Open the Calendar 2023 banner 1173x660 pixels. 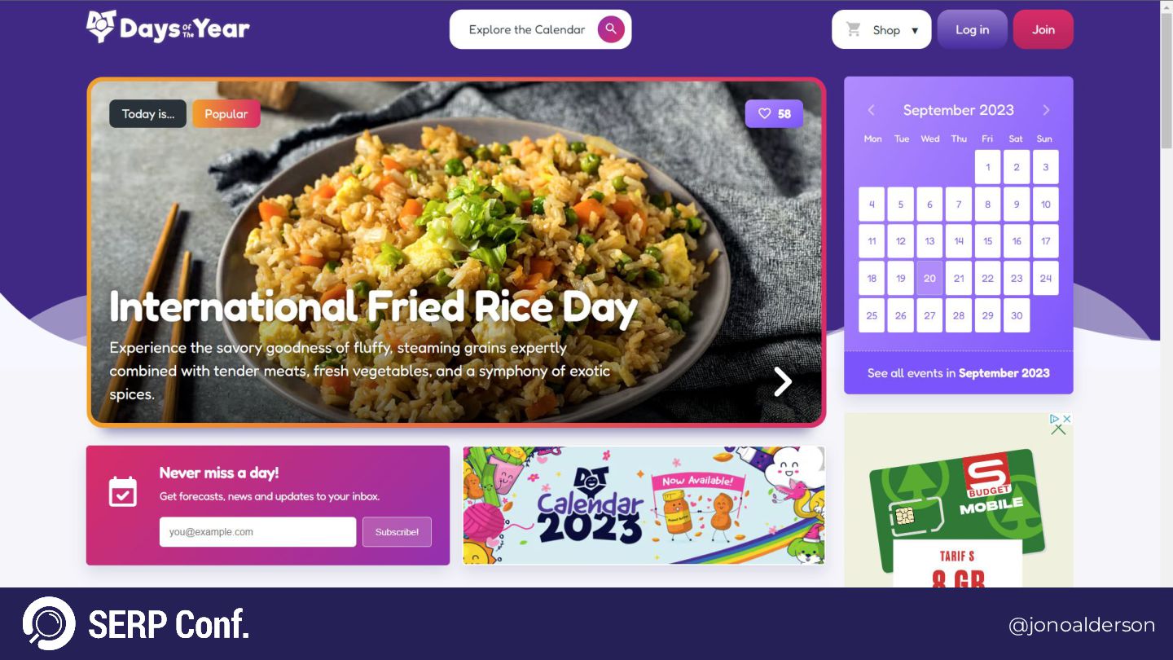point(644,505)
